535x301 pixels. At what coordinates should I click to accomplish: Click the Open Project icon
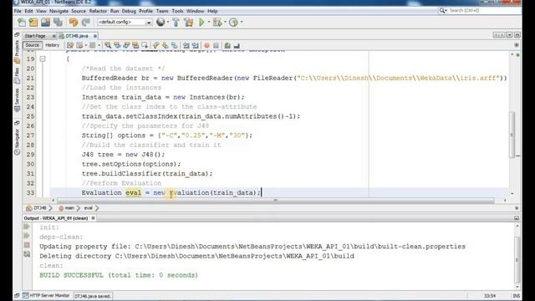(45, 23)
